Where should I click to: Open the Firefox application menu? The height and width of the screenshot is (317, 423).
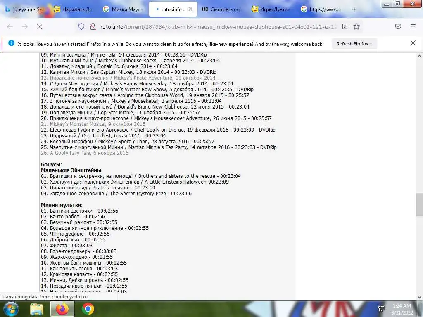413,26
